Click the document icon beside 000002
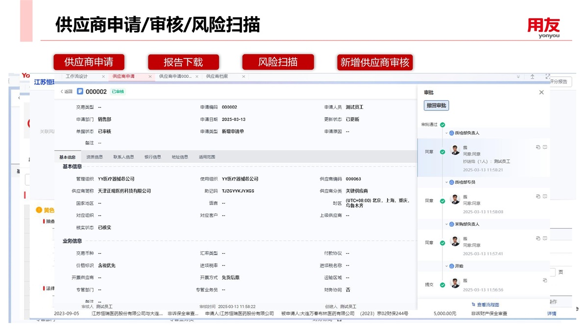Screen dimensions: 588x330 coord(80,91)
